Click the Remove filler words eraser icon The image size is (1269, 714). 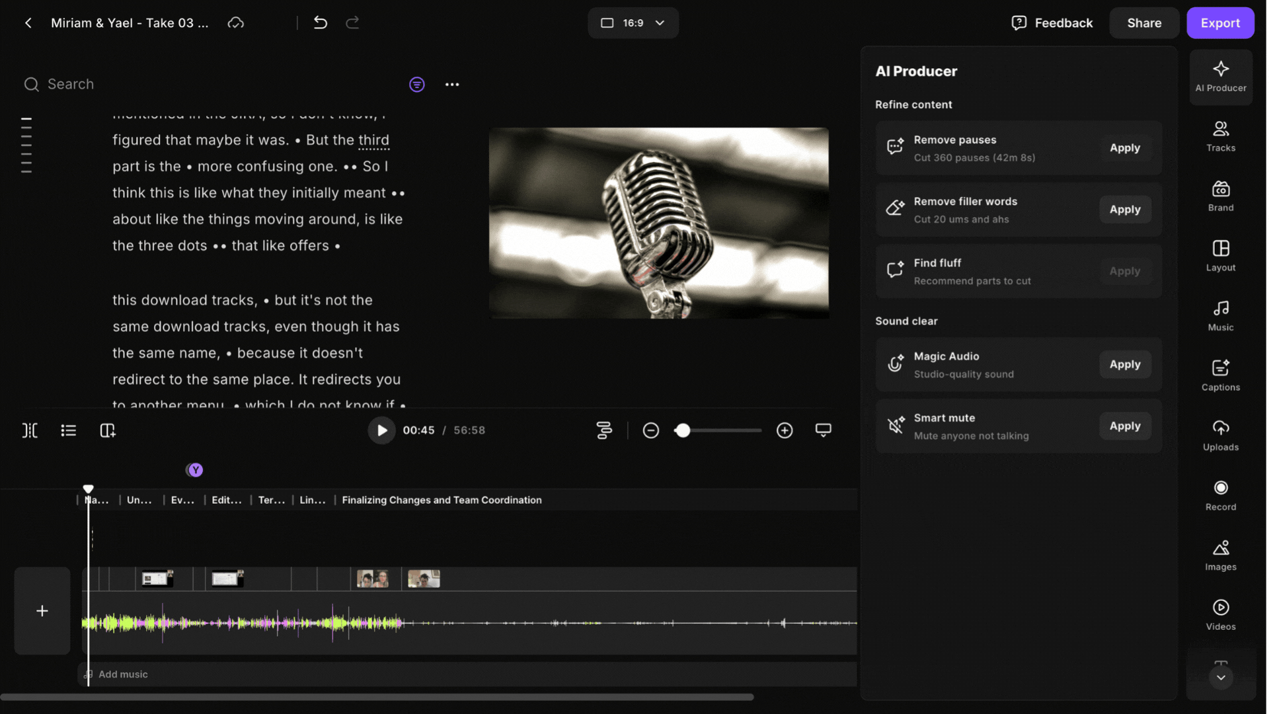895,208
